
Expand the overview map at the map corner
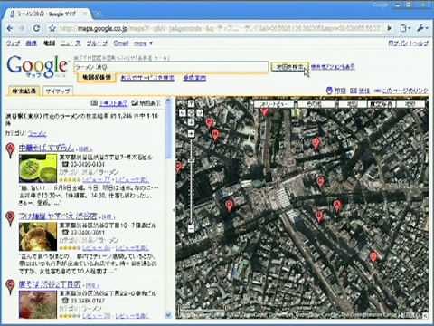pos(425,316)
